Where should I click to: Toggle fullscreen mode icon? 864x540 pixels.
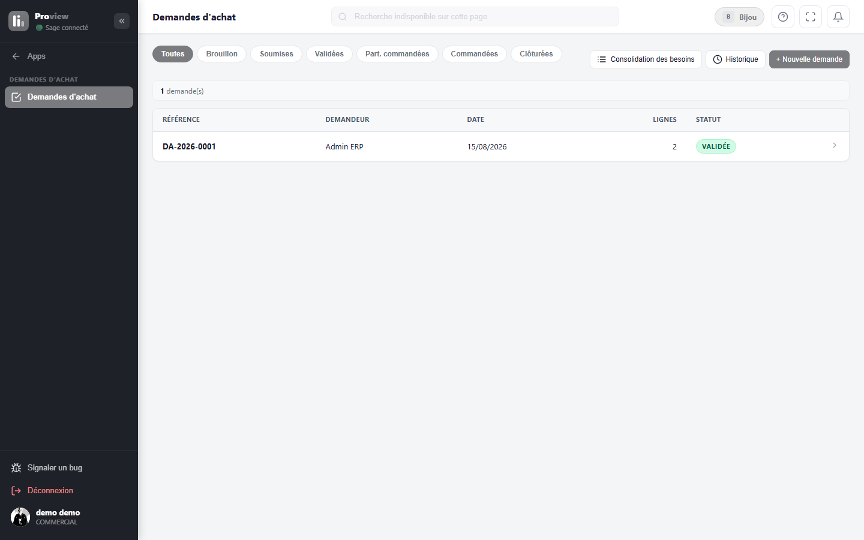point(811,17)
